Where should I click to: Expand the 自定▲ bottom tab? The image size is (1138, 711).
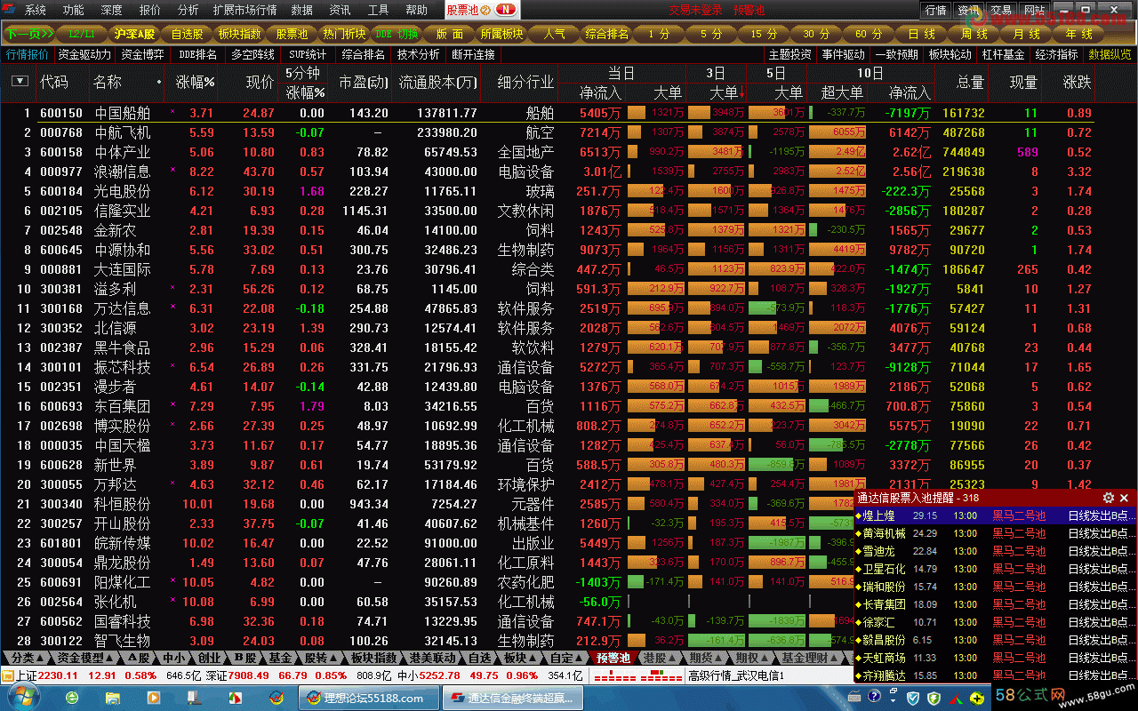565,658
